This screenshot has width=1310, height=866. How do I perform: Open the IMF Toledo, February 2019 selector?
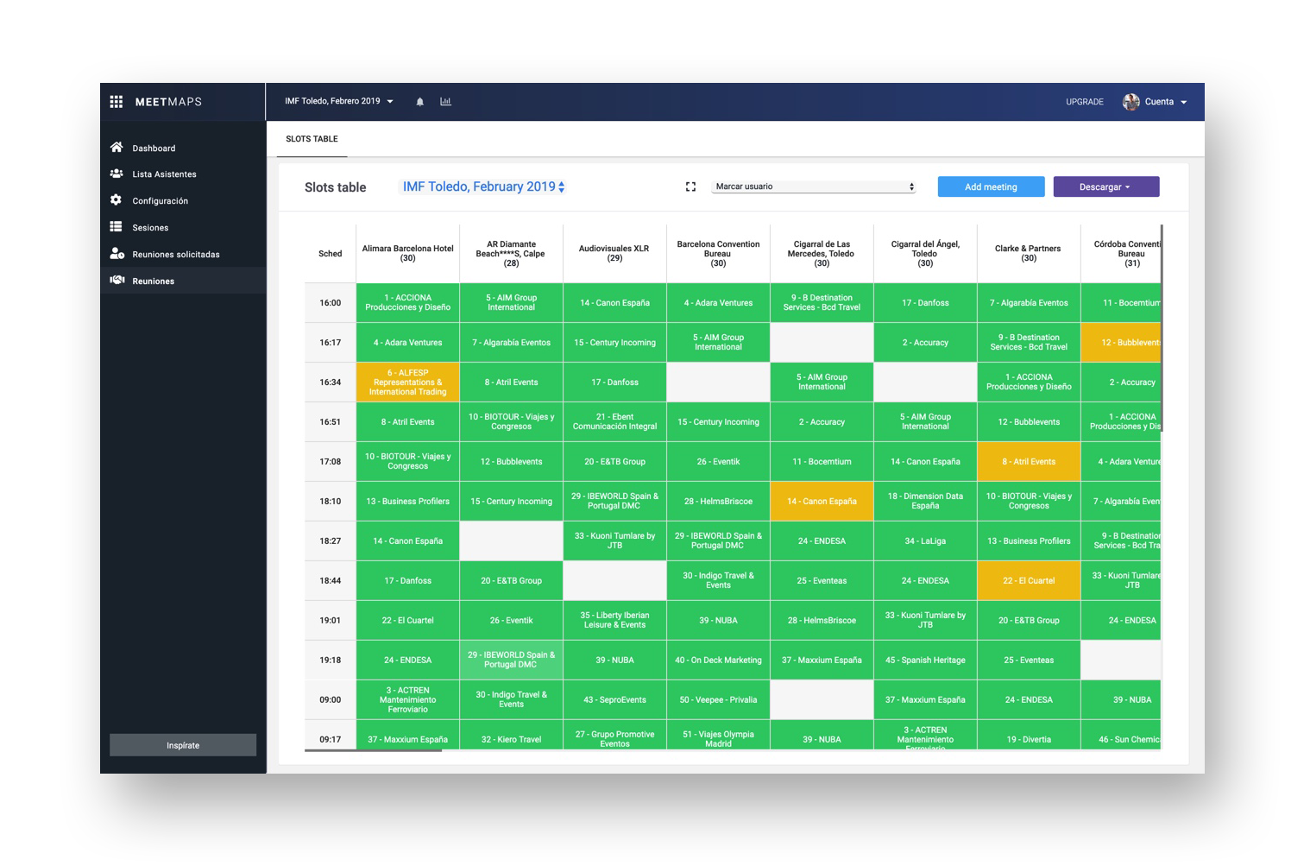pyautogui.click(x=483, y=186)
